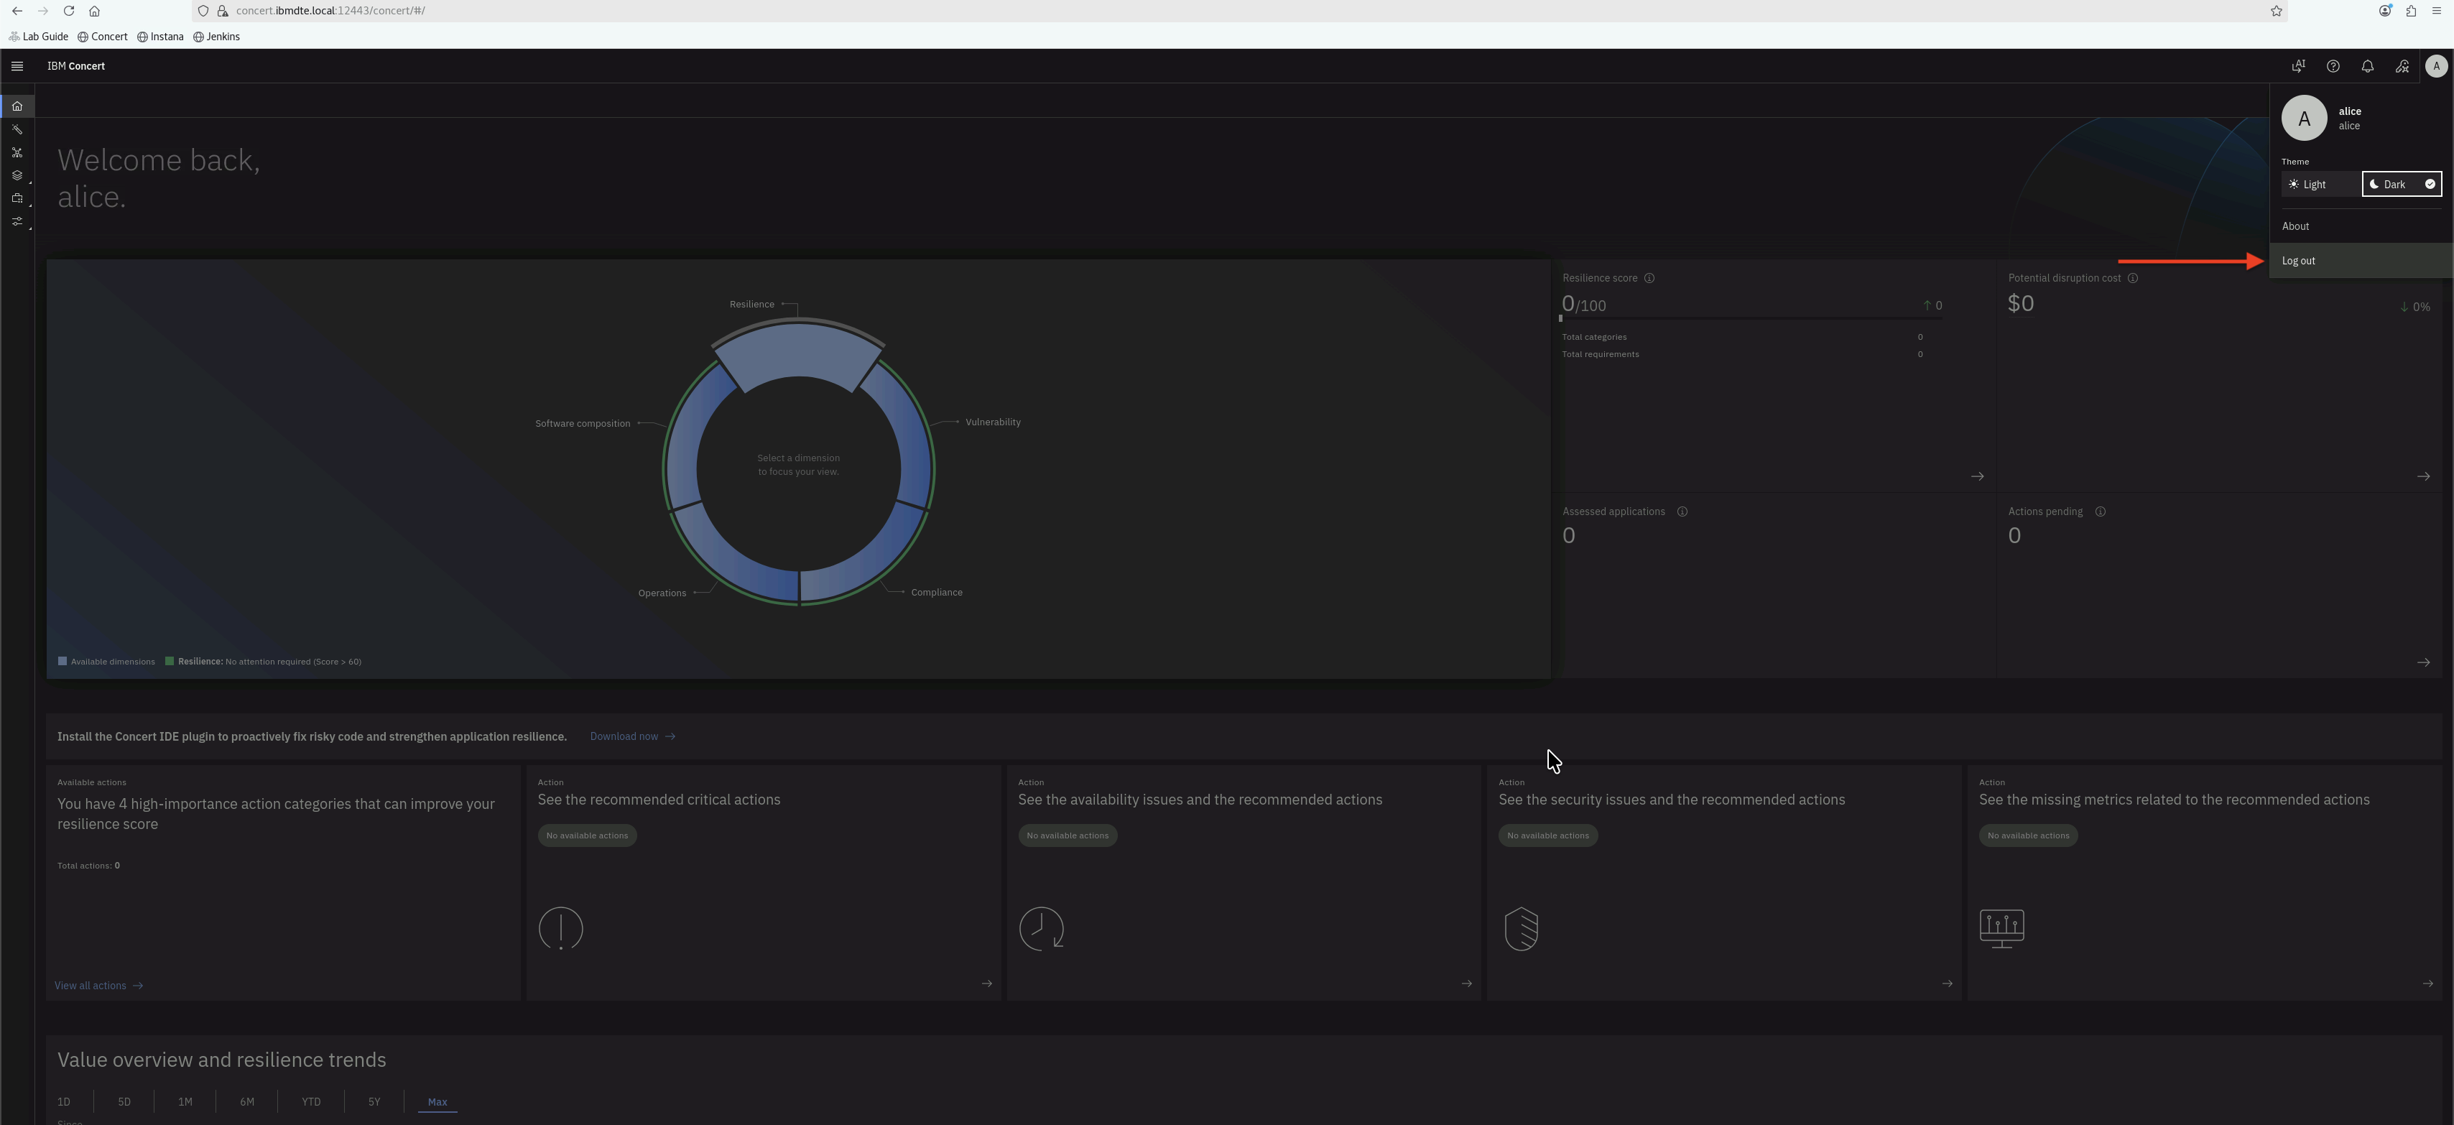Open the topology network sidebar icon
The image size is (2454, 1125).
coord(17,152)
